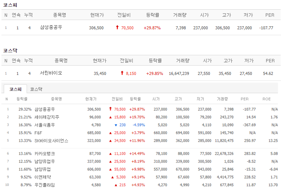
Task: Click the up triangle beside 34,500
Action: tap(110, 141)
